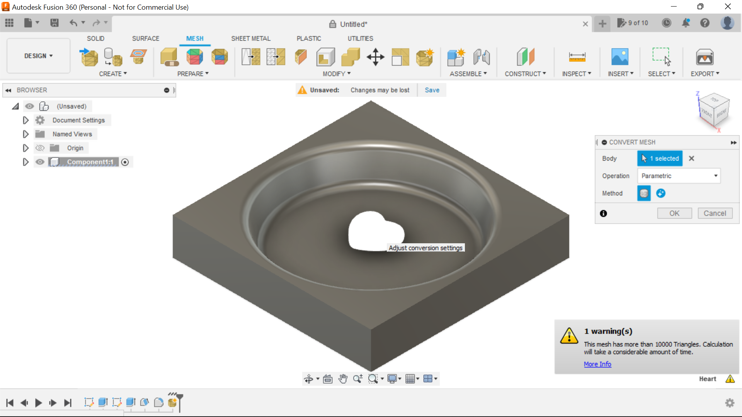Open More Info link in warning
This screenshot has width=742, height=417.
tap(597, 364)
